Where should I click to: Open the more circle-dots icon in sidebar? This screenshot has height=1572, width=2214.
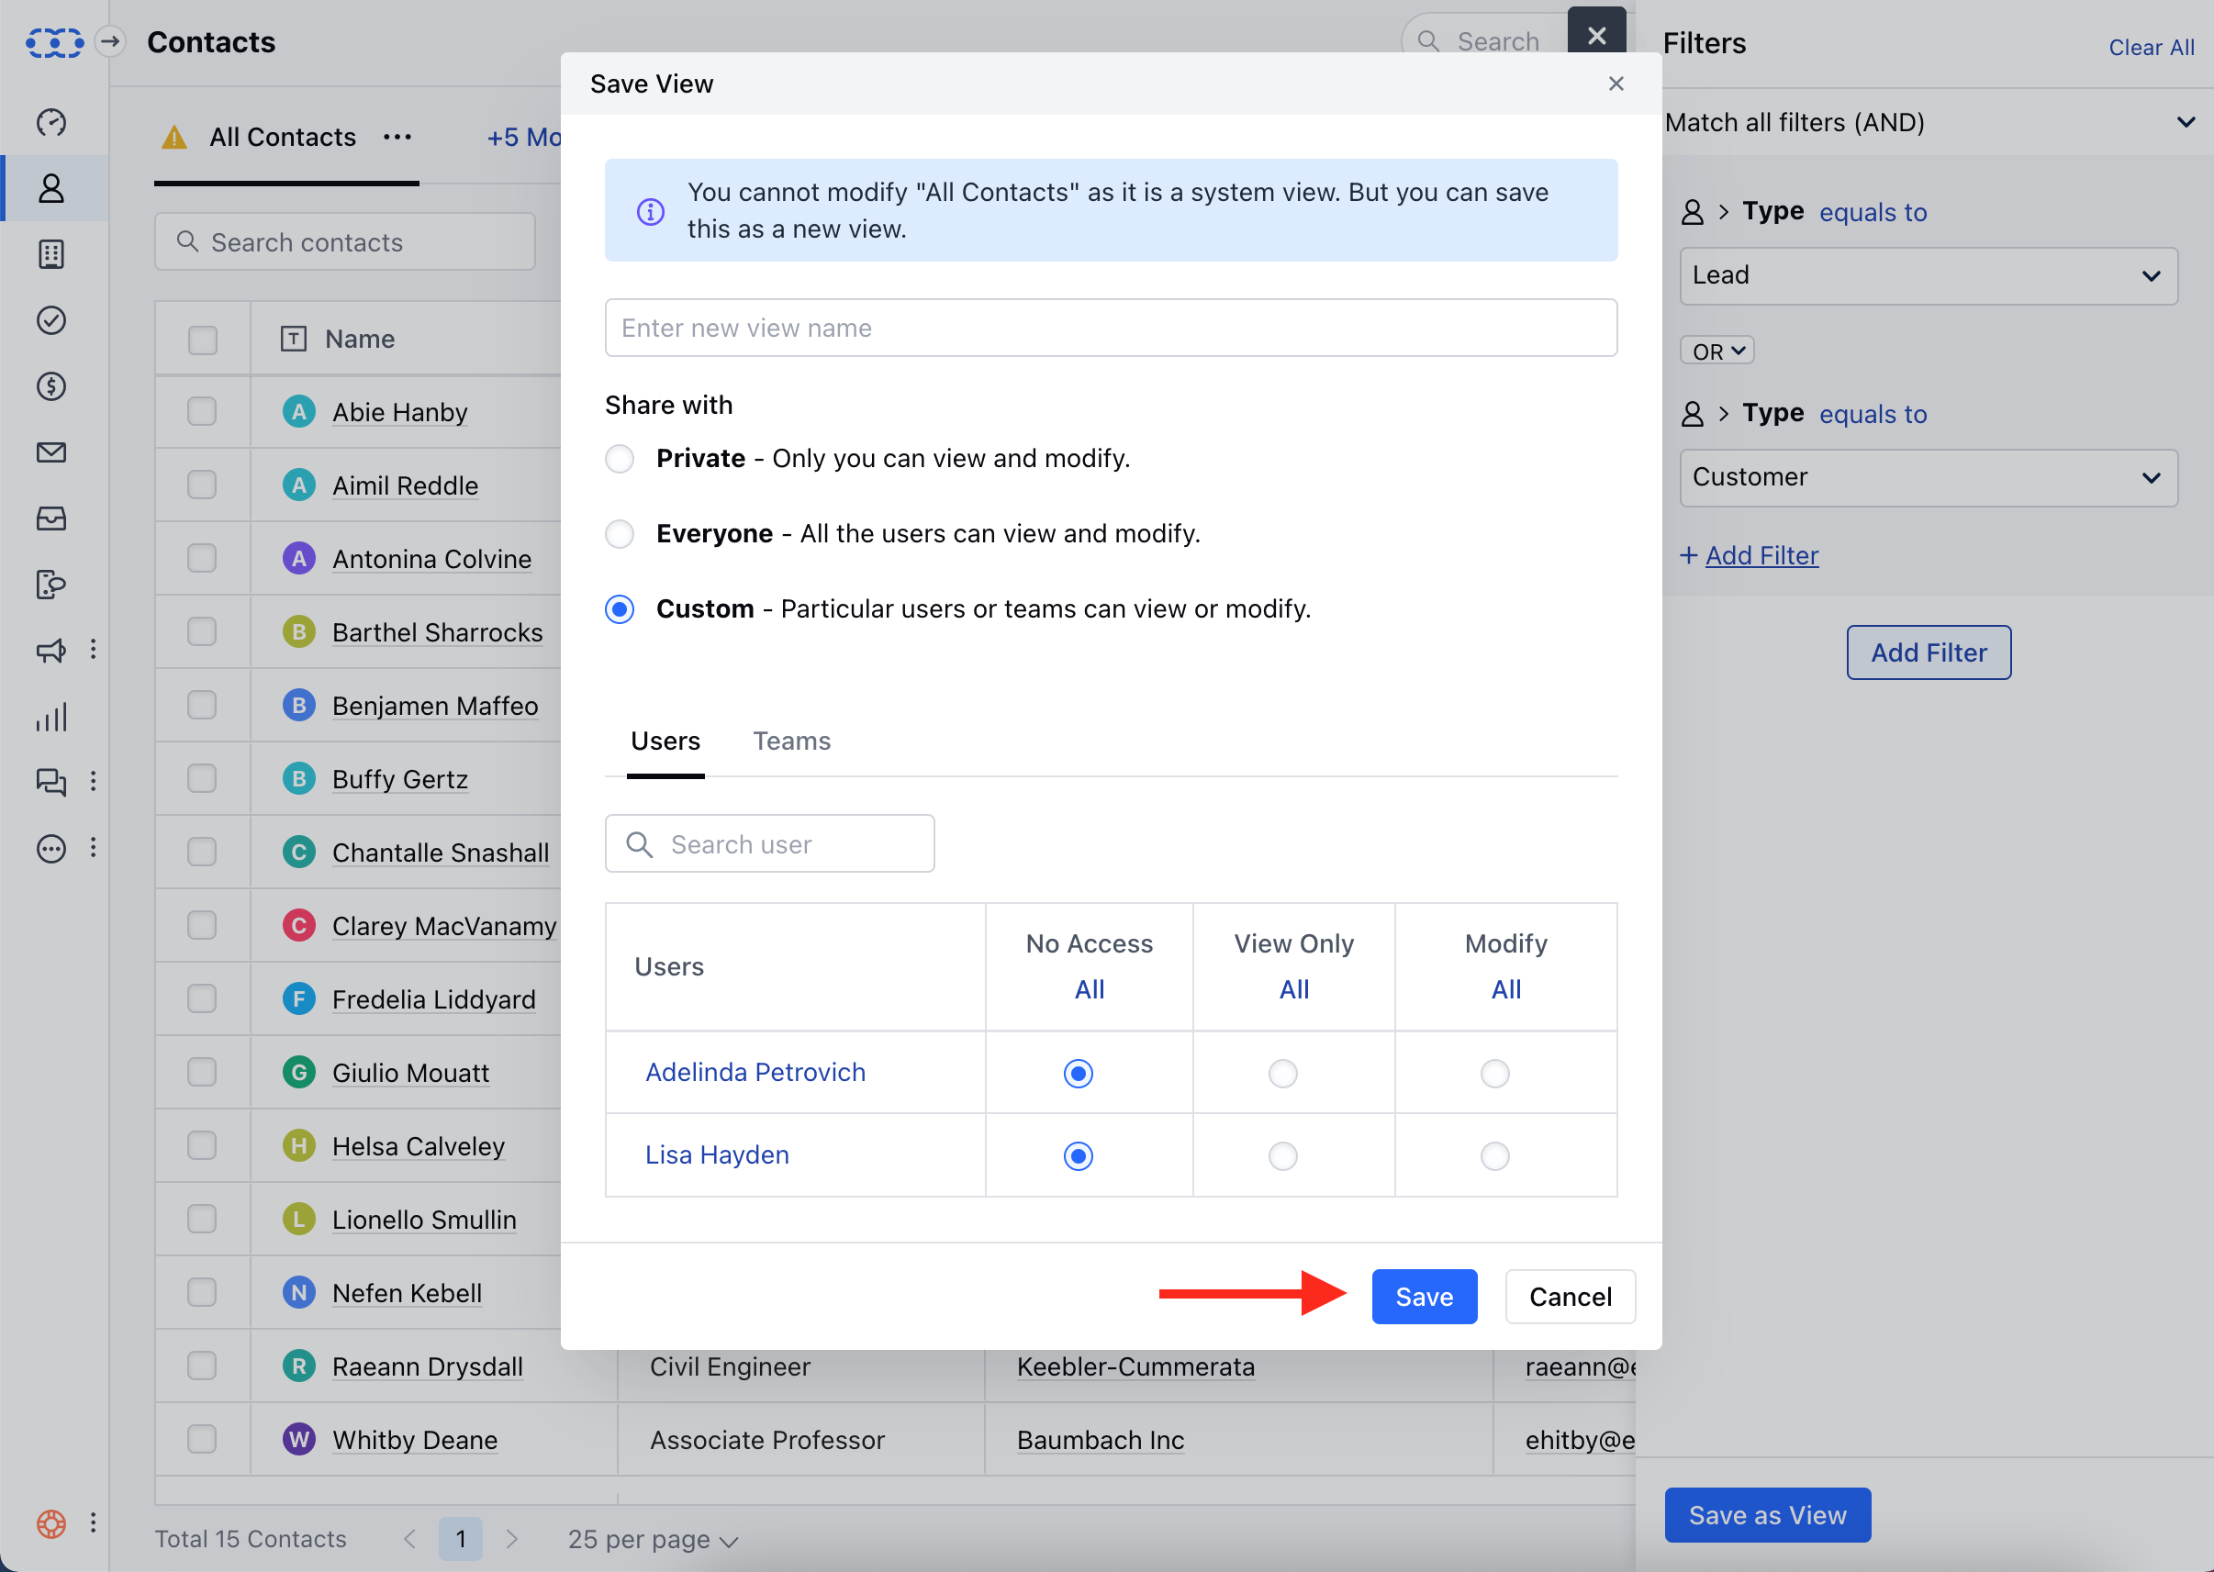coord(51,849)
